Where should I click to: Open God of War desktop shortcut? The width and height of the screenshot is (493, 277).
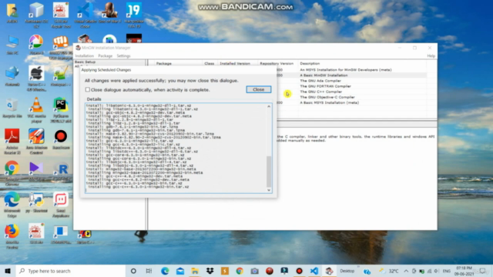pyautogui.click(x=109, y=13)
